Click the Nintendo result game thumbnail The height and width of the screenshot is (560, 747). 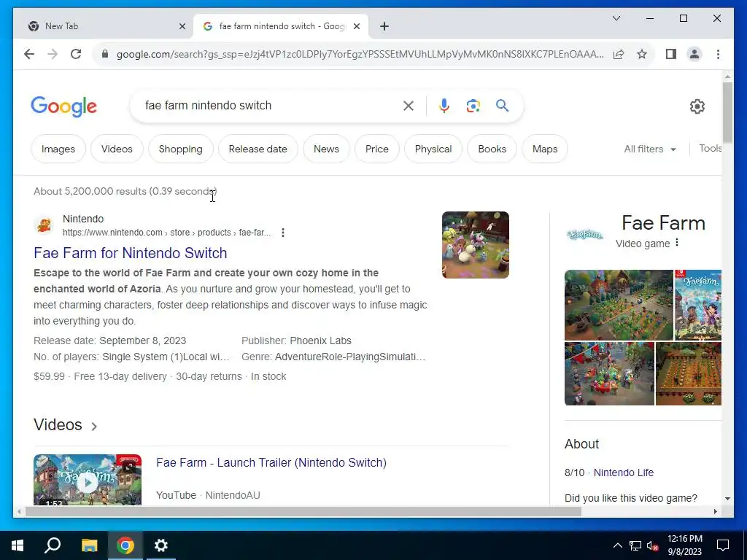click(x=476, y=245)
